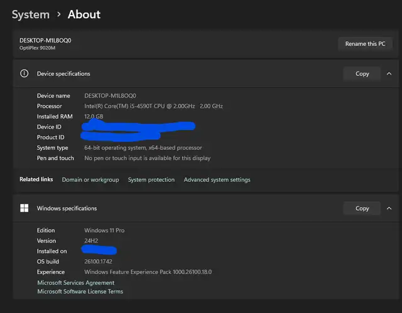Click the breadcrumb arrow between System and About
The image size is (402, 313).
[58, 14]
